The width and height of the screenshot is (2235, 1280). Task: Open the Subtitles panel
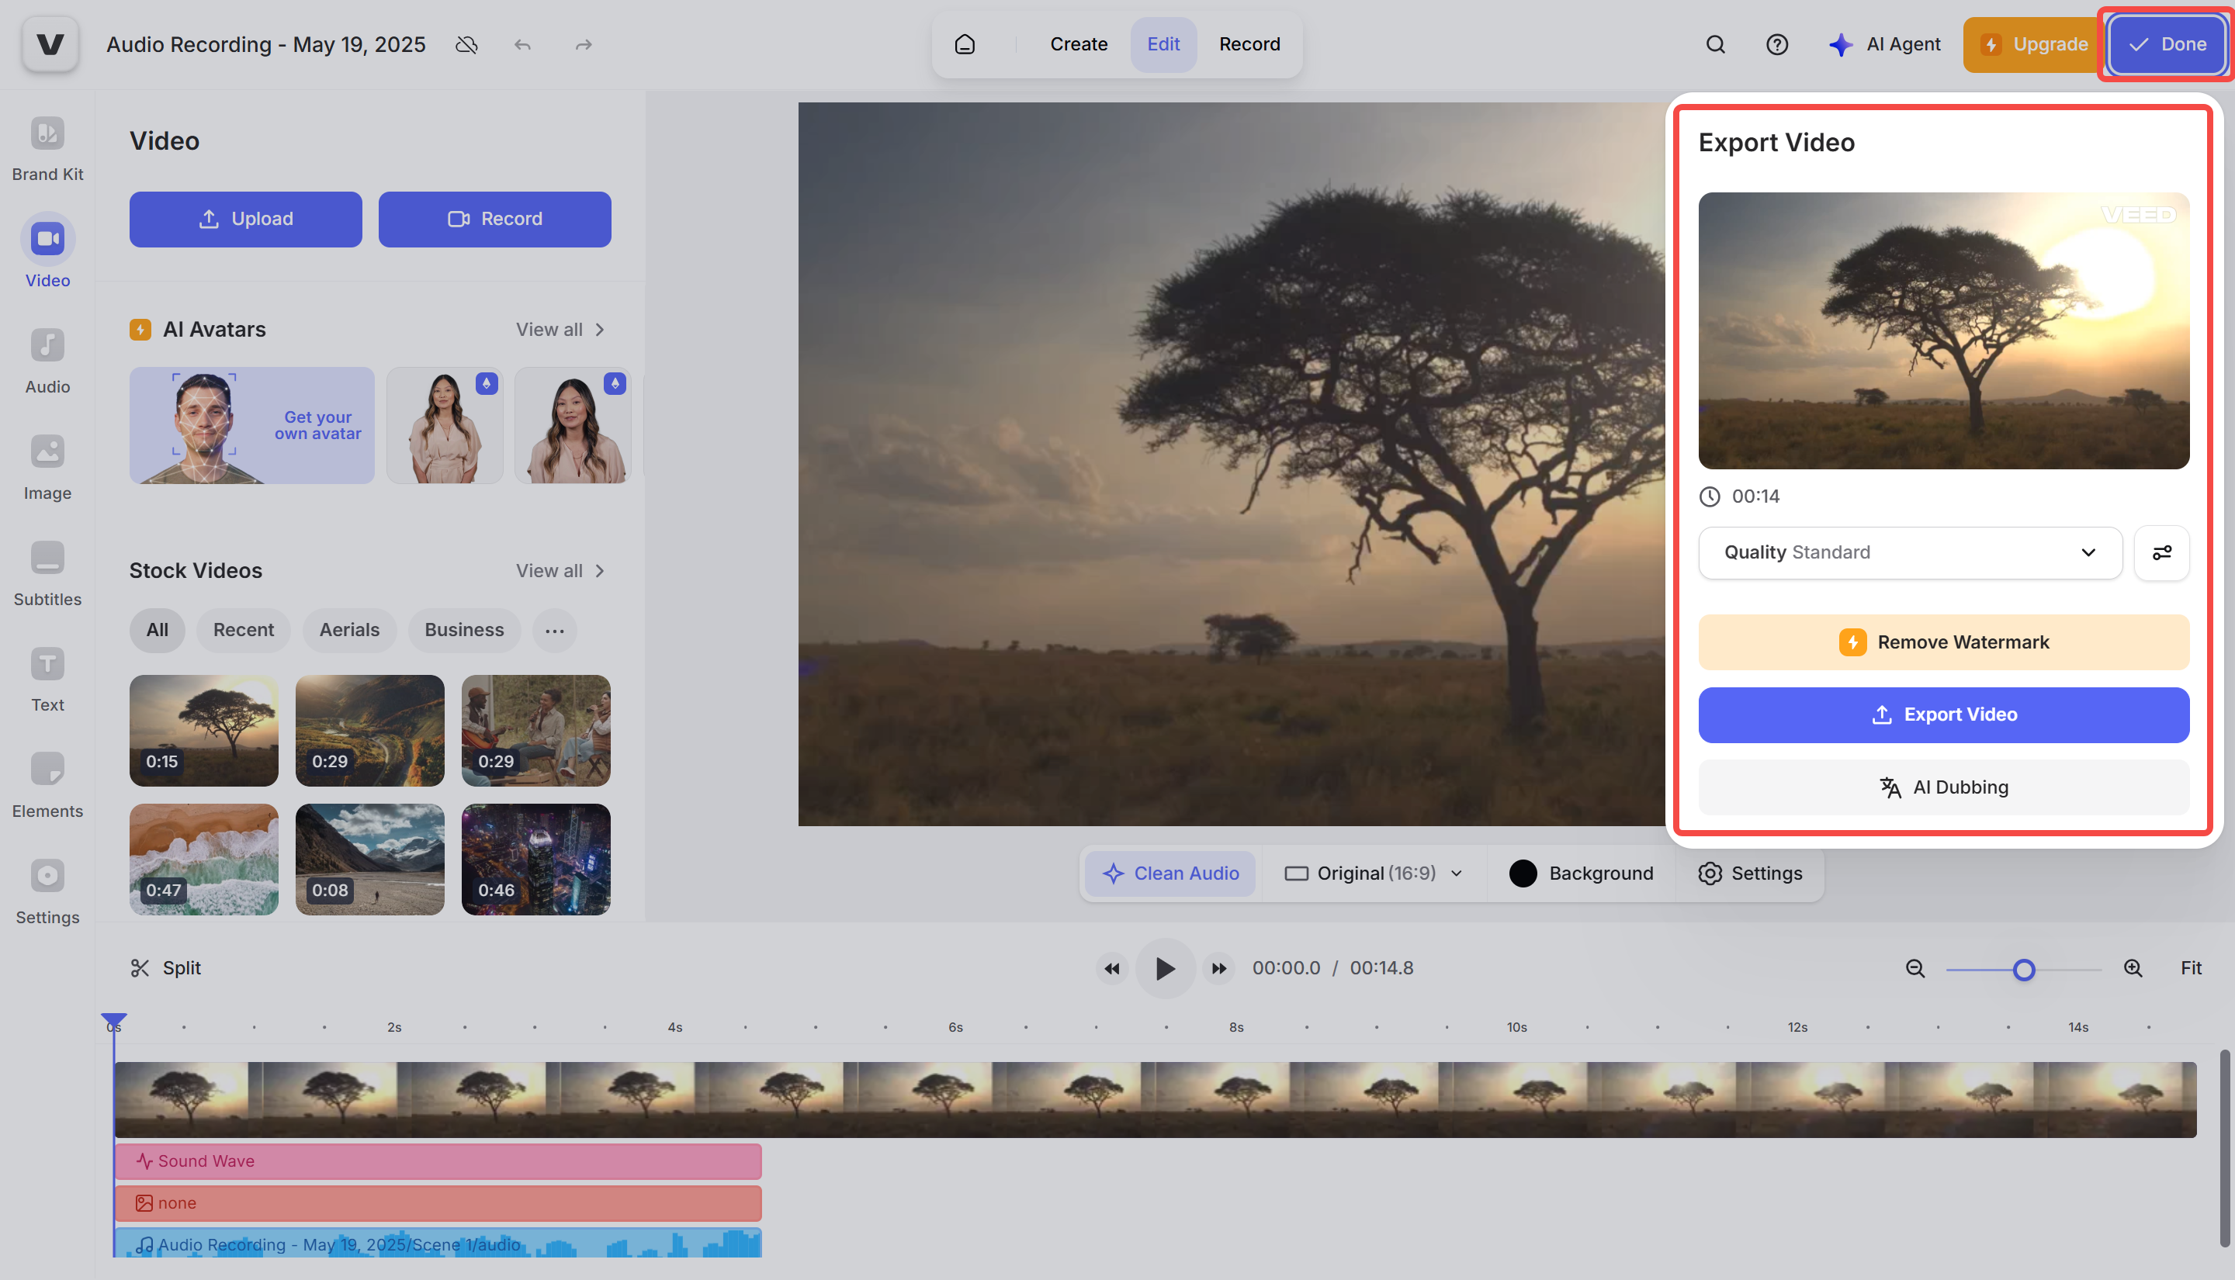(47, 572)
